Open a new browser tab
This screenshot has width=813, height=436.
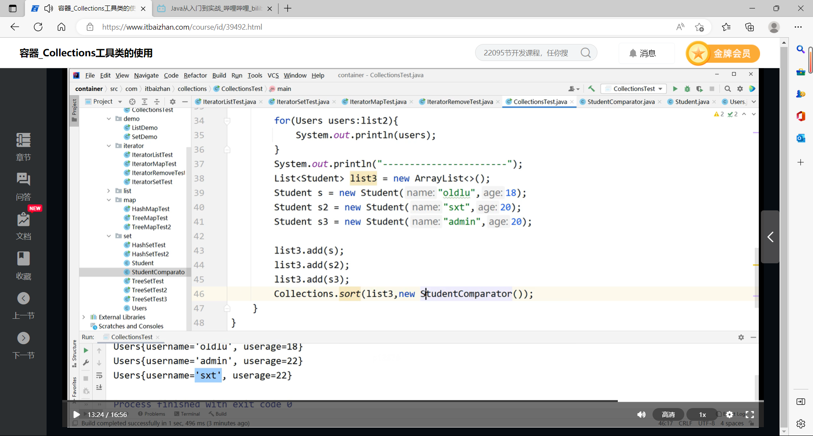[x=288, y=8]
